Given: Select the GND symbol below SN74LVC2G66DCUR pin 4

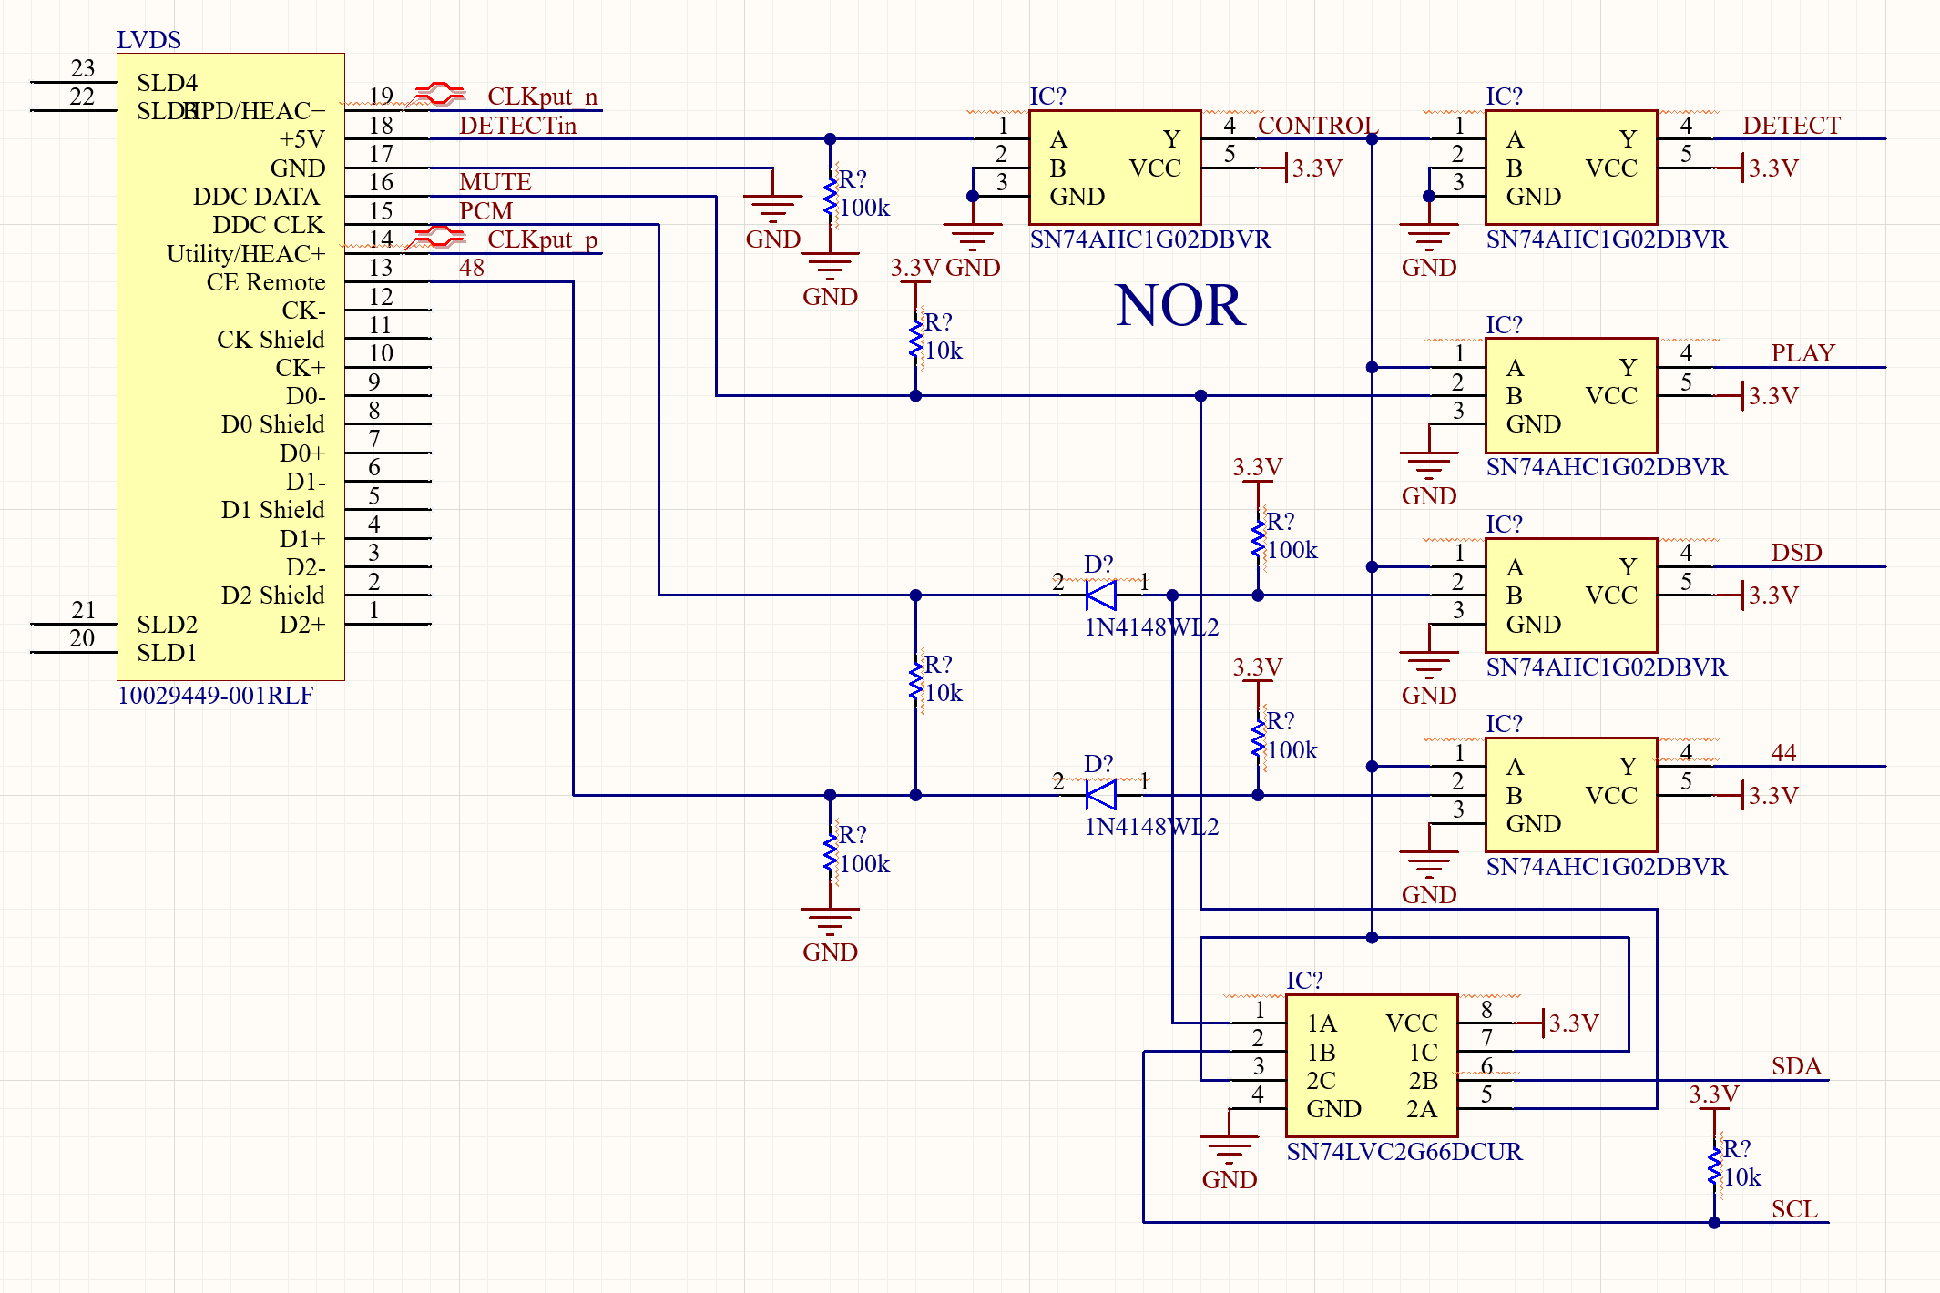Looking at the screenshot, I should (1229, 1149).
